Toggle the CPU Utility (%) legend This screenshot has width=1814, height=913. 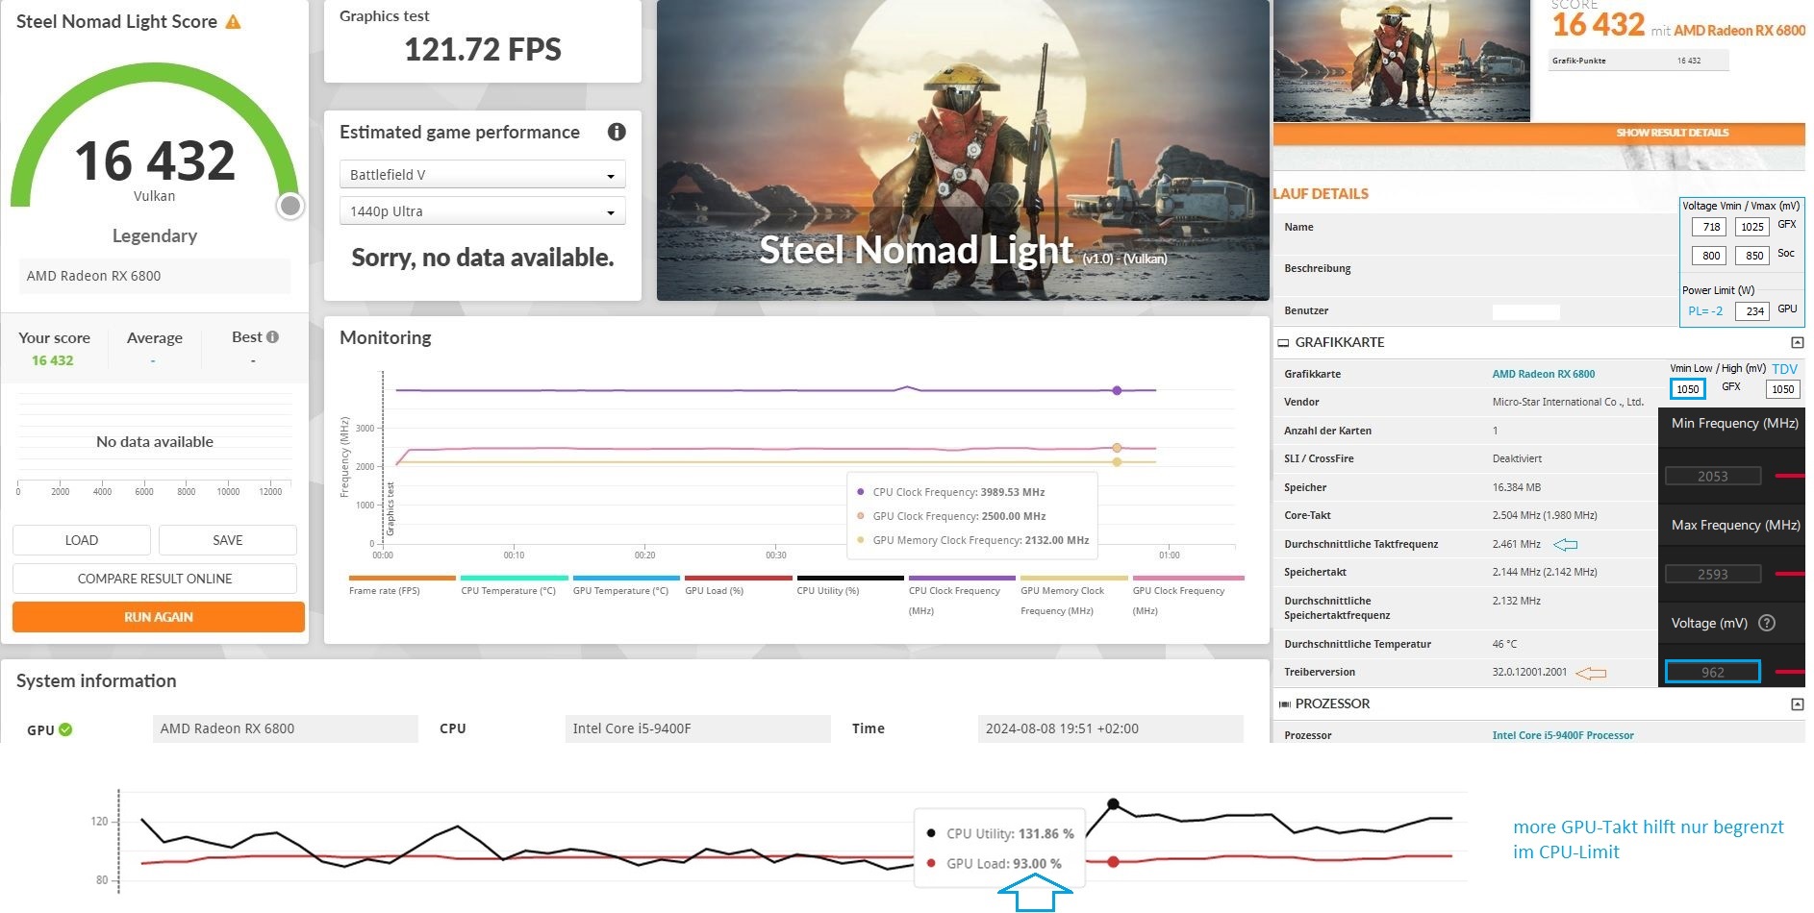click(x=850, y=585)
